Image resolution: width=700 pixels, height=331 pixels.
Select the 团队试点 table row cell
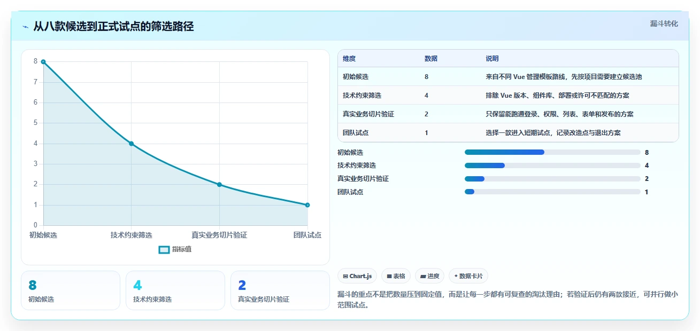click(x=356, y=133)
